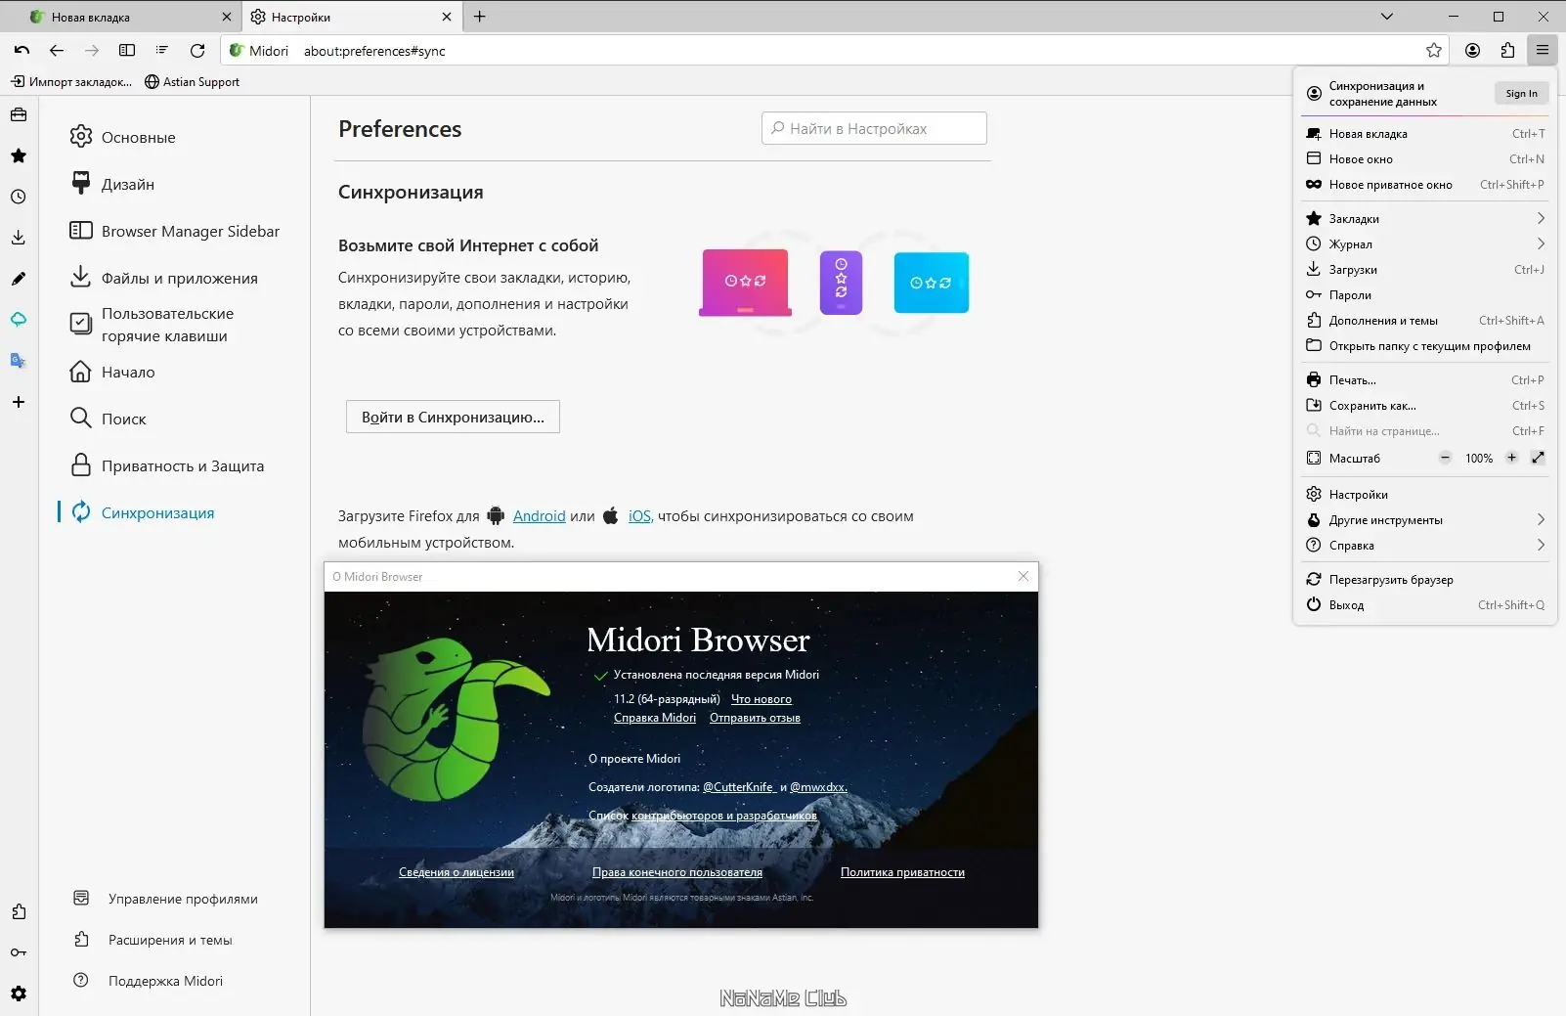Viewport: 1566px width, 1016px height.
Task: Add a sidebar web panel with plus
Action: coord(19,402)
